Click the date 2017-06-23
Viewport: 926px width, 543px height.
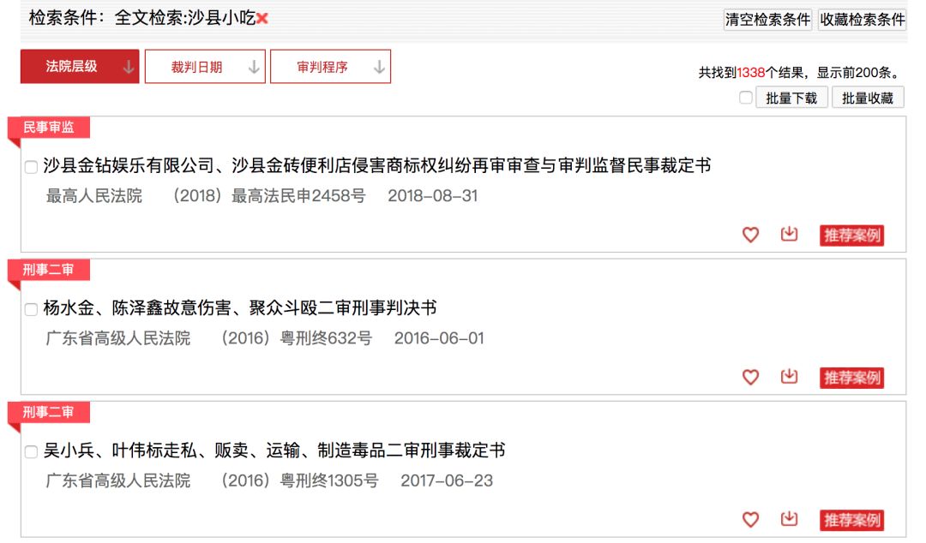pos(447,481)
